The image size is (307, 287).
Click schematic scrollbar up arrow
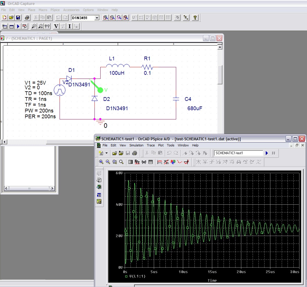220,47
